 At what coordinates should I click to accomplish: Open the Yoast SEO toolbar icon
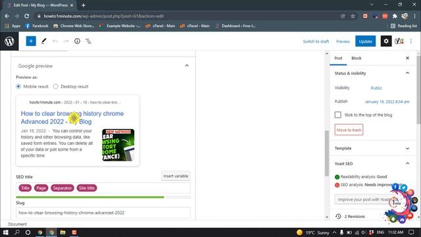tap(399, 41)
